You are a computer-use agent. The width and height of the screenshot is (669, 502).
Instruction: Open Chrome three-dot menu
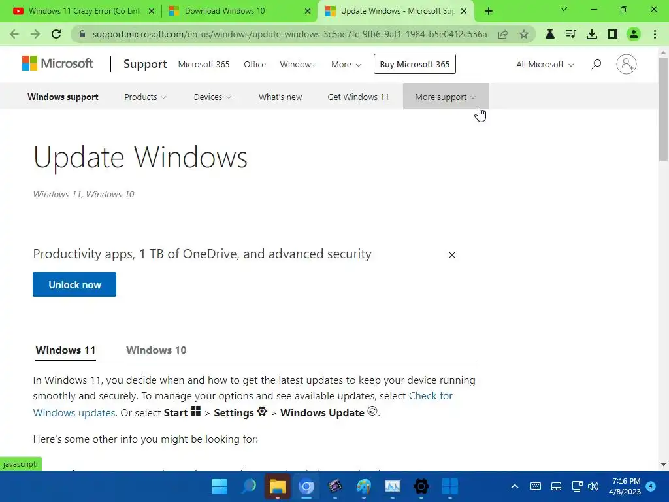pyautogui.click(x=655, y=34)
